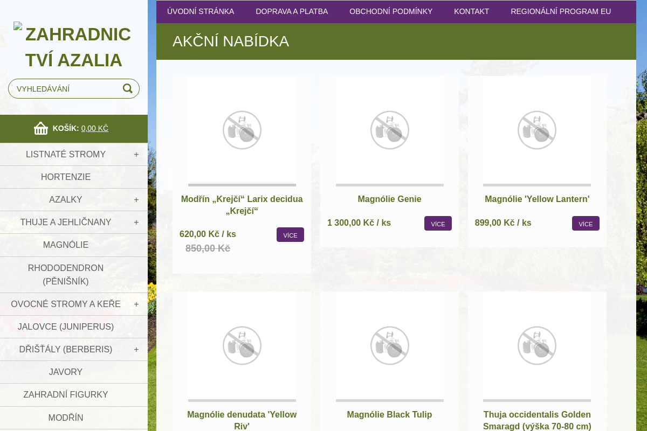Open the Thuja occidentalis Golden Smaragd product title
Viewport: 647px width, 431px height.
click(x=537, y=420)
